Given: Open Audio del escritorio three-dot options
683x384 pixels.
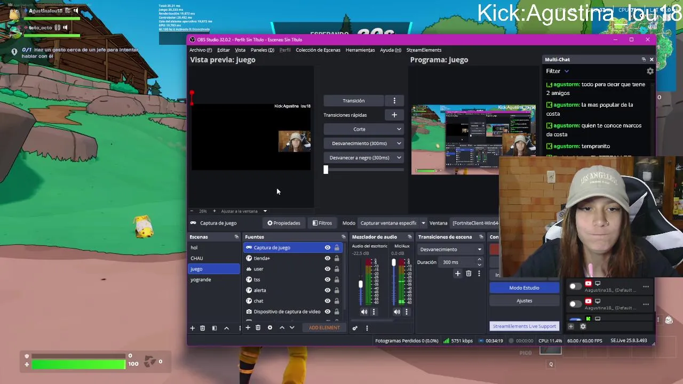Looking at the screenshot, I should 374,312.
